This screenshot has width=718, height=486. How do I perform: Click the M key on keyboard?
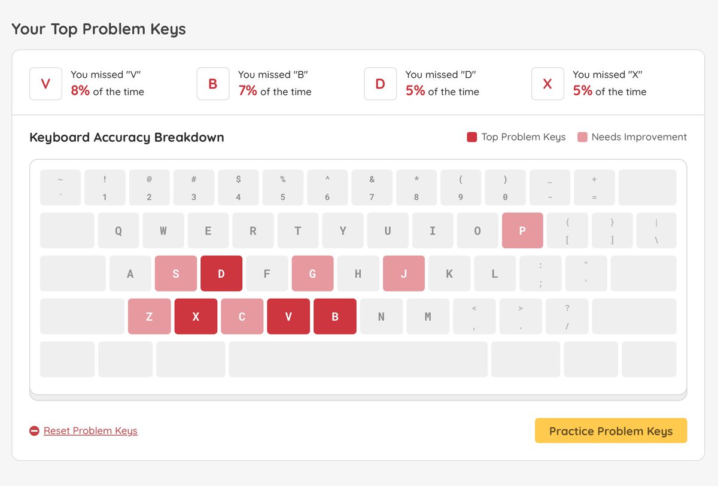(x=428, y=317)
